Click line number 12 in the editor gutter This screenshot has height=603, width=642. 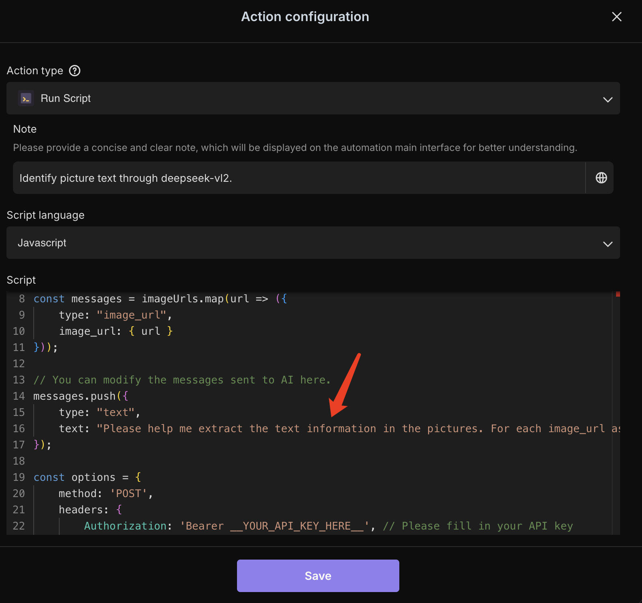coord(19,364)
